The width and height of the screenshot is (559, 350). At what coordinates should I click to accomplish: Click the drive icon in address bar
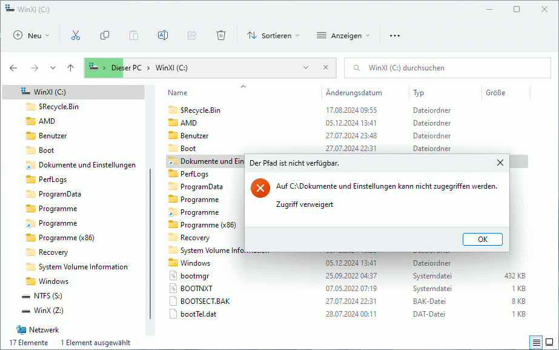click(x=94, y=67)
